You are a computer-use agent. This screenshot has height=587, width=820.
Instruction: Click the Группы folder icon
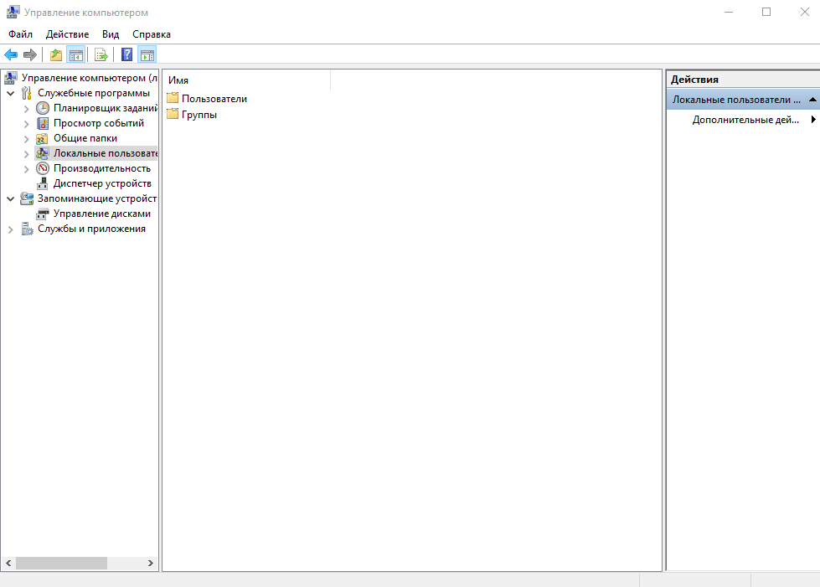[x=173, y=113]
